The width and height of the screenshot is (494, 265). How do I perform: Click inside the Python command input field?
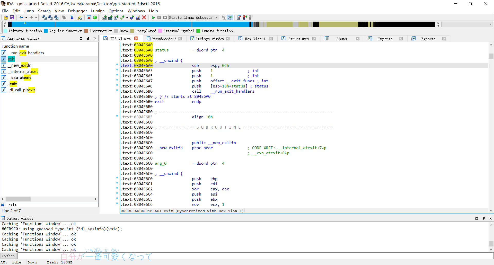click(255, 256)
